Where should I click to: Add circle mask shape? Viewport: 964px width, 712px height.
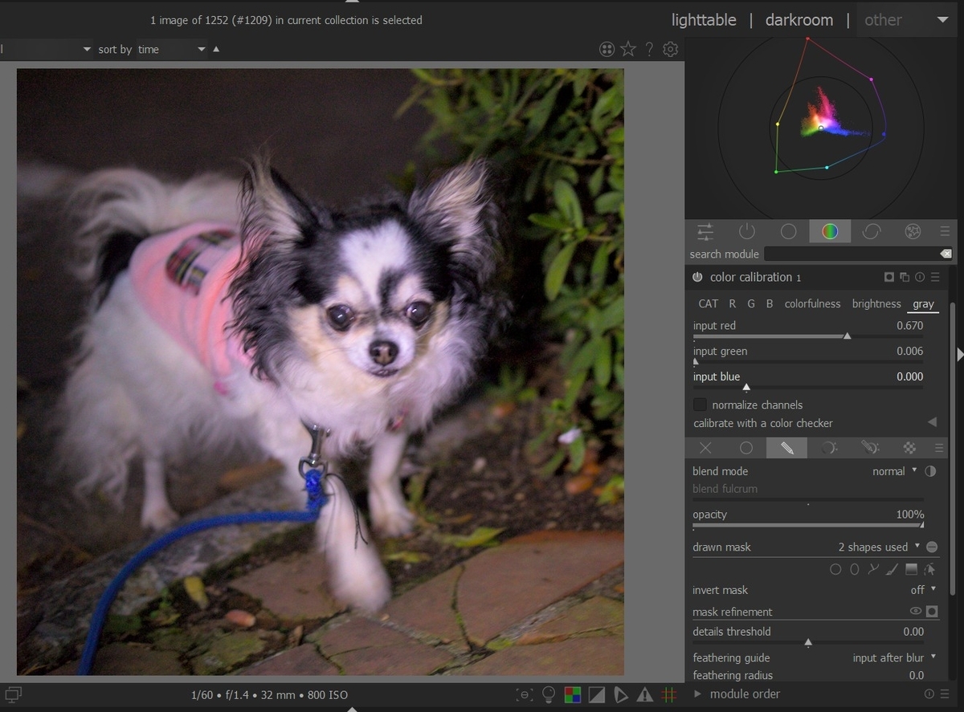pos(835,569)
